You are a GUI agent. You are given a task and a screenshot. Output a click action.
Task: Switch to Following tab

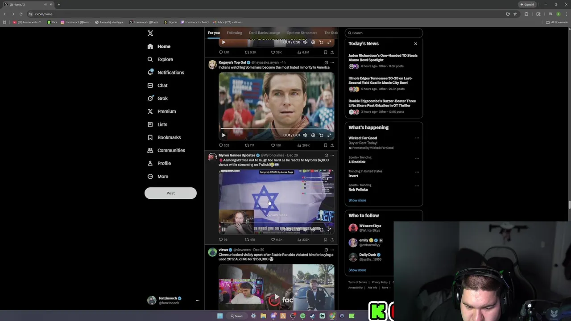234,33
